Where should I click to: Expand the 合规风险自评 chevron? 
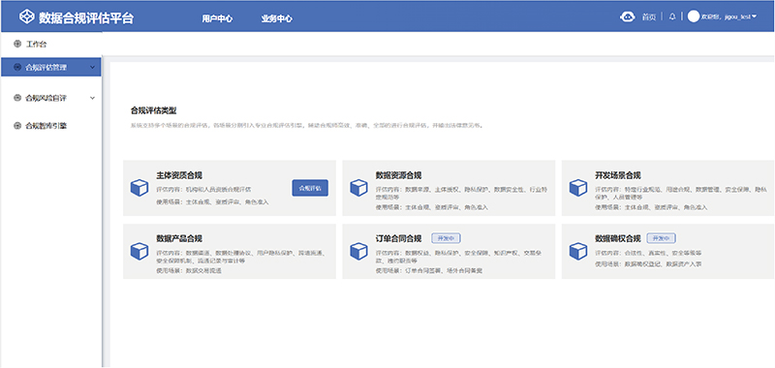(x=92, y=98)
